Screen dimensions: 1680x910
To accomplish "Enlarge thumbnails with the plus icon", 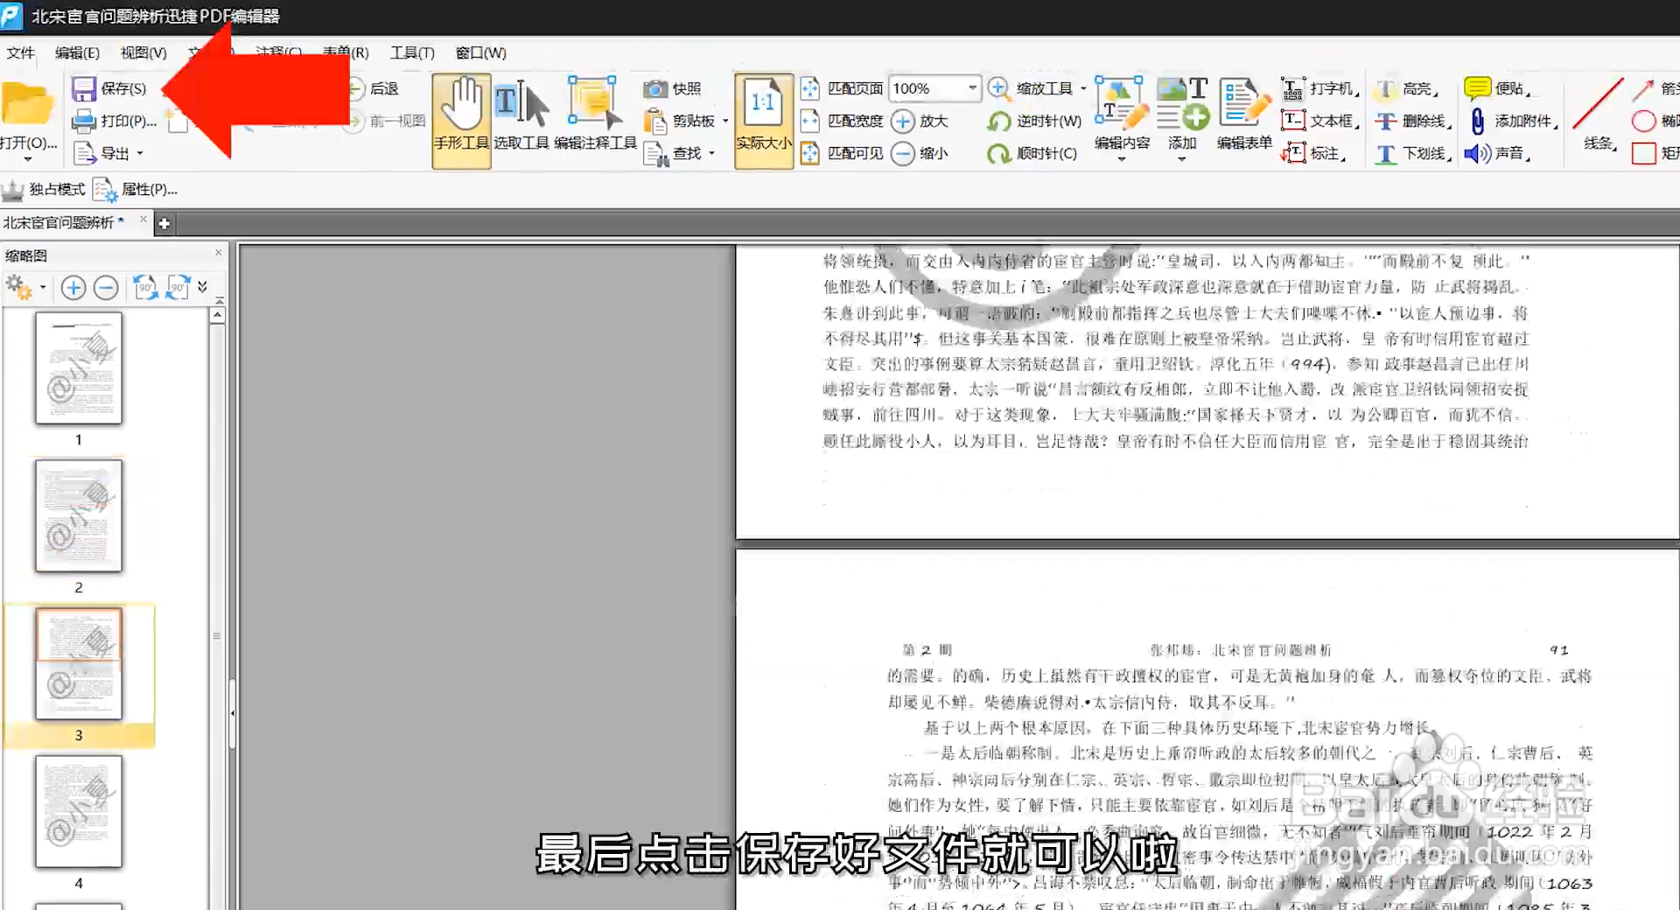I will [73, 287].
